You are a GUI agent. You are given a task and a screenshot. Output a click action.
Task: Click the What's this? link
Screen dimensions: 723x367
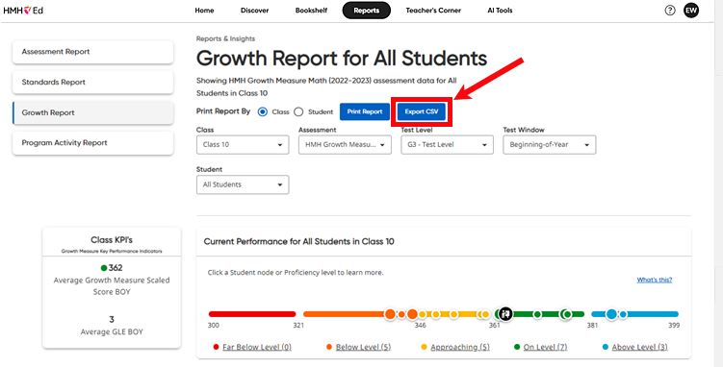(655, 280)
